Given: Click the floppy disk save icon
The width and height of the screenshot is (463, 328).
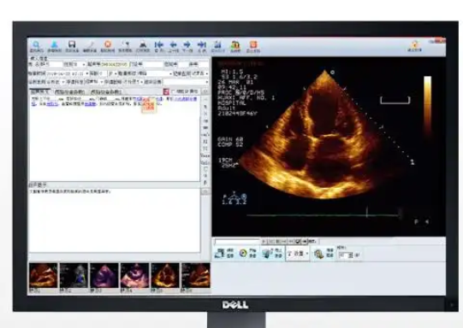Looking at the screenshot, I should click(71, 44).
